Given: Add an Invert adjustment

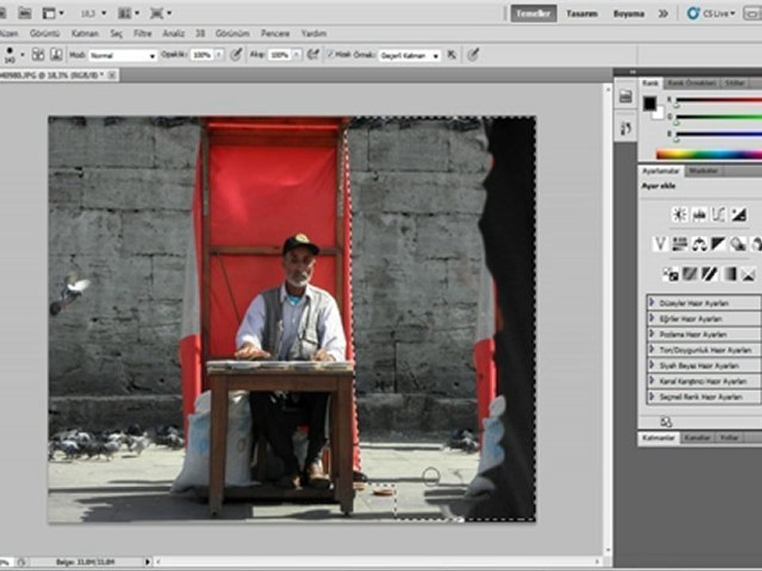Looking at the screenshot, I should pyautogui.click(x=670, y=274).
